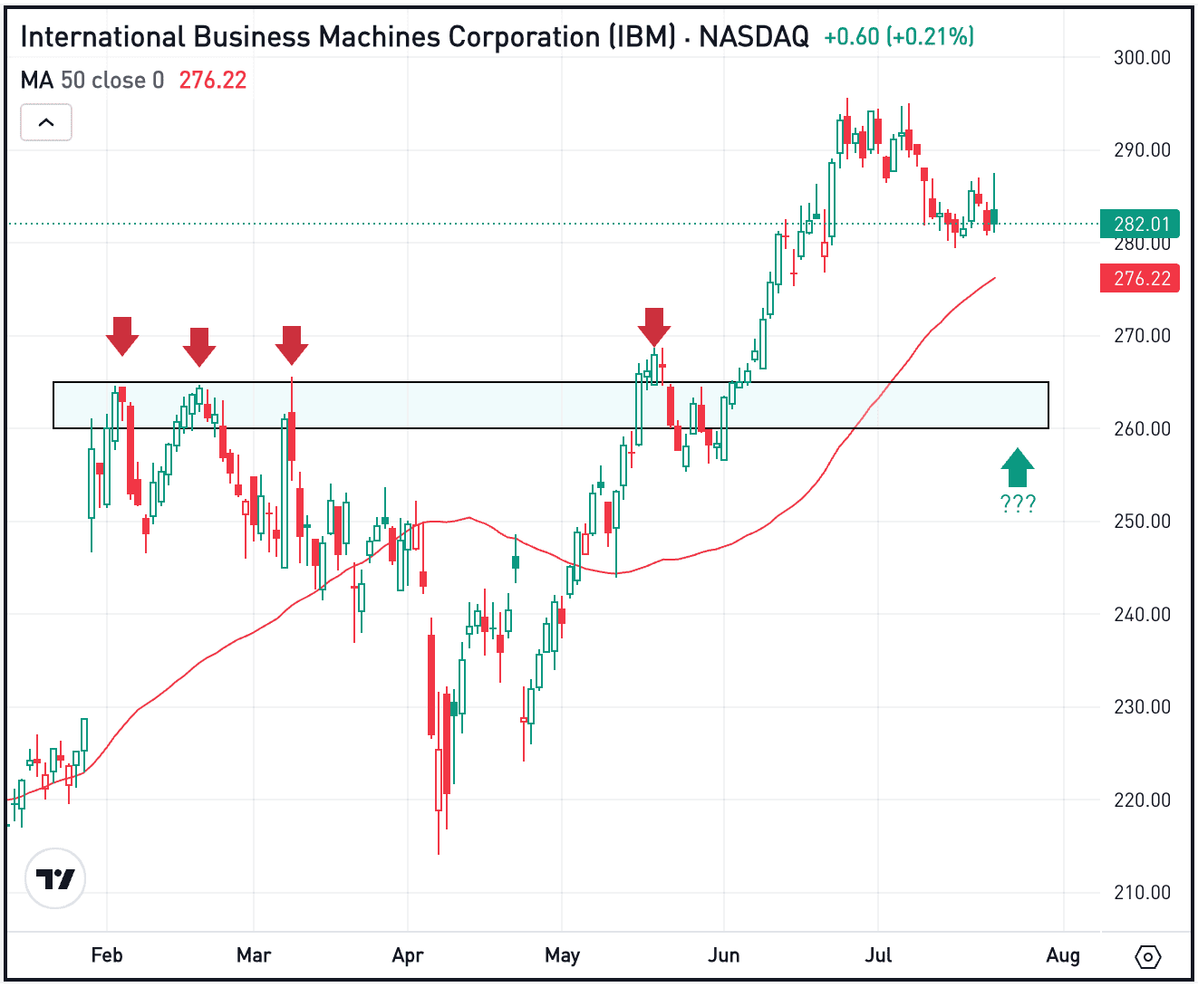
Task: Select the first red down arrow in February
Action: coord(122,335)
